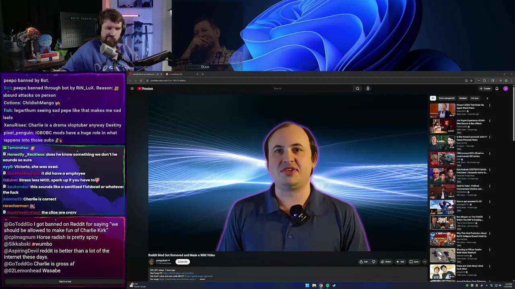
Task: Open File Explorer from taskbar
Action: (x=314, y=285)
